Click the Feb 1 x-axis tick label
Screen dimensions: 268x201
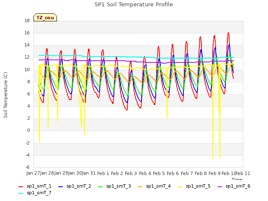click(x=103, y=173)
